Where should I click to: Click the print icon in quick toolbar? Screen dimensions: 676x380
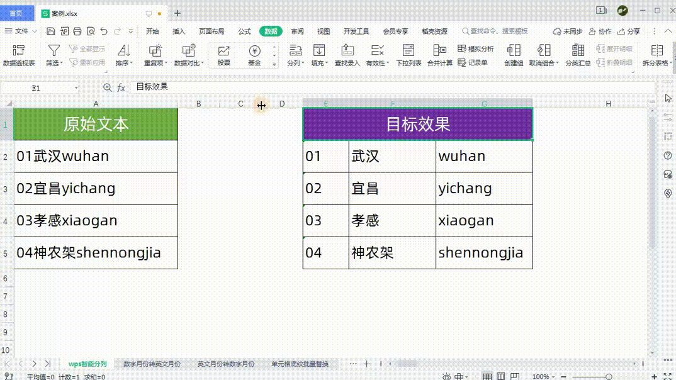pyautogui.click(x=77, y=31)
